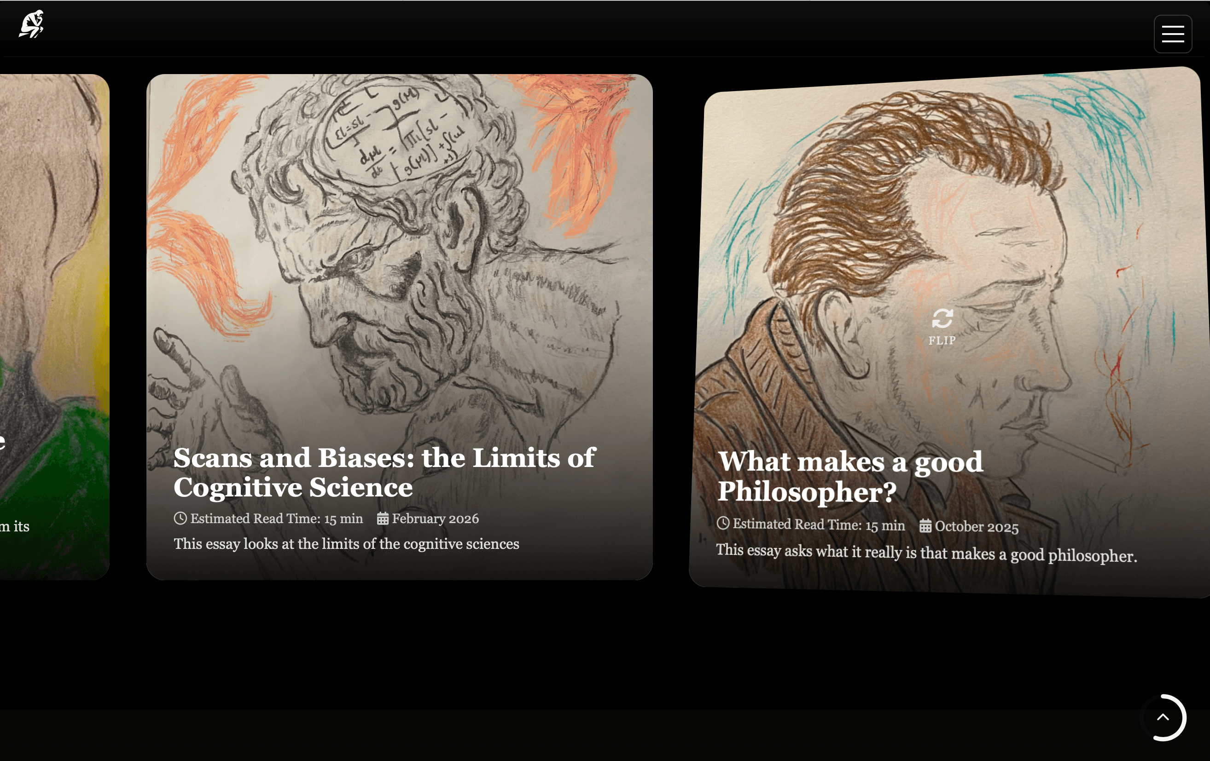1210x761 pixels.
Task: Click calendar icon beside October 2025
Action: tap(925, 526)
